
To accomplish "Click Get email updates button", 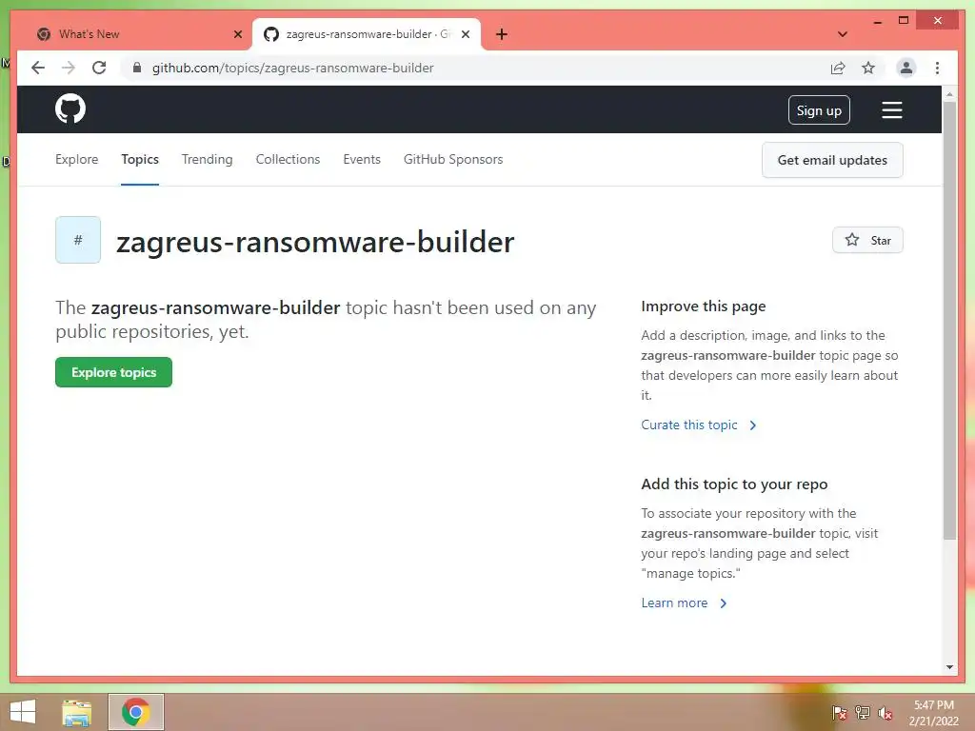I will pos(832,160).
